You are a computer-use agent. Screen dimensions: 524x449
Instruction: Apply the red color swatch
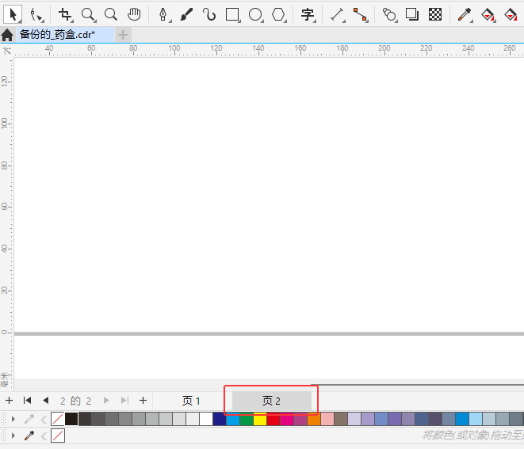tap(273, 419)
